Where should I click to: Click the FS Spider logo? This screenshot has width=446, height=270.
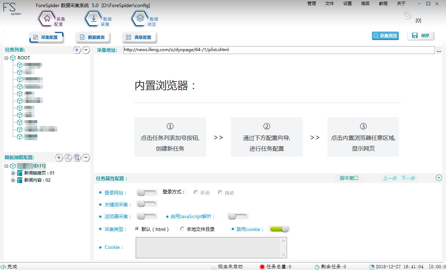12,9
